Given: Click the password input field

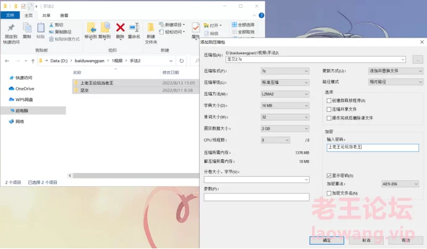Looking at the screenshot, I should [x=373, y=148].
